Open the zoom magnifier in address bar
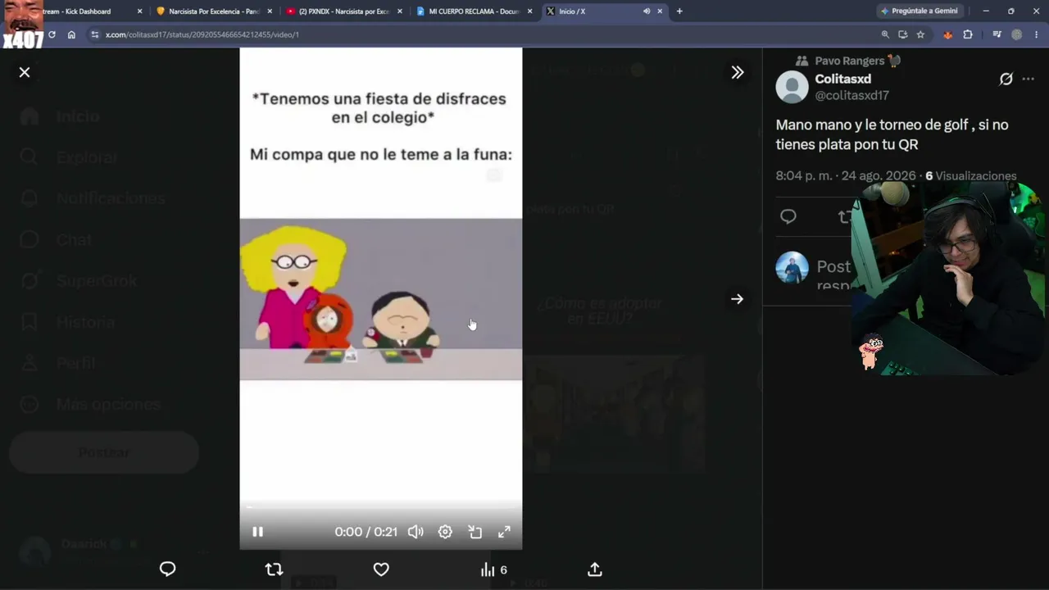Image resolution: width=1049 pixels, height=590 pixels. [x=885, y=34]
